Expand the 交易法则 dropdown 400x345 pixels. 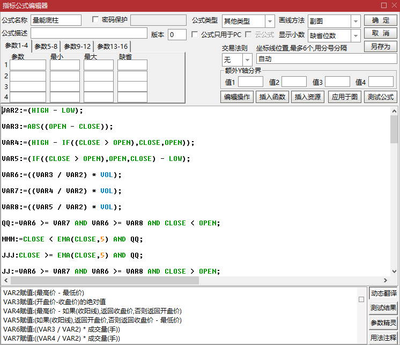(x=247, y=60)
